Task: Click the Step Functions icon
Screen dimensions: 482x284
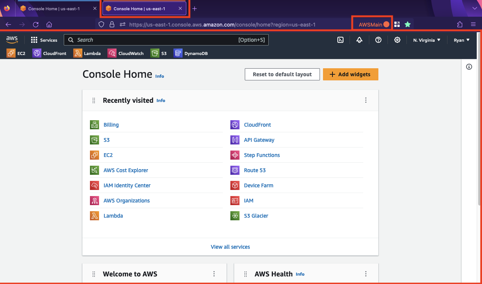Action: tap(235, 155)
